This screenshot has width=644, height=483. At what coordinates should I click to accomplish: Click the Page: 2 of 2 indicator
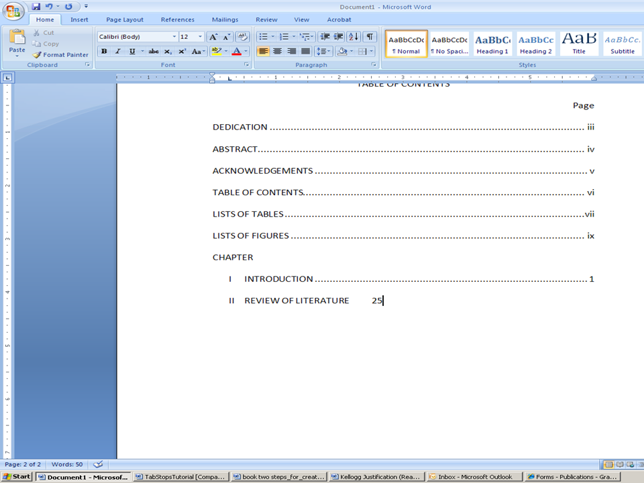(23, 464)
